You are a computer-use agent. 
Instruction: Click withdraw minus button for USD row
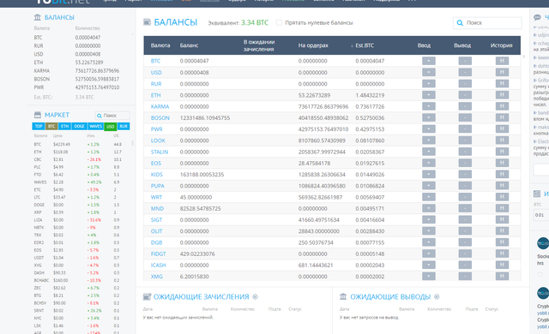click(465, 72)
